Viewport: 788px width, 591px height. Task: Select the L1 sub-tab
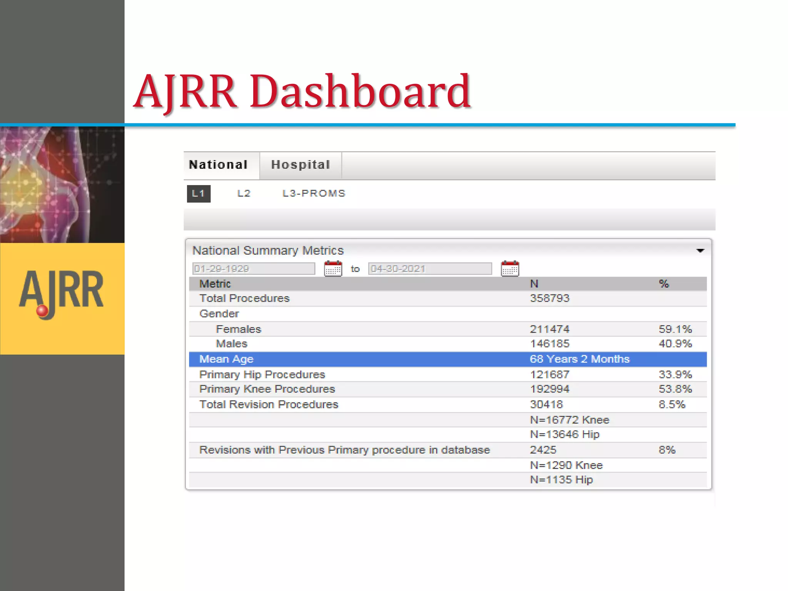point(199,194)
